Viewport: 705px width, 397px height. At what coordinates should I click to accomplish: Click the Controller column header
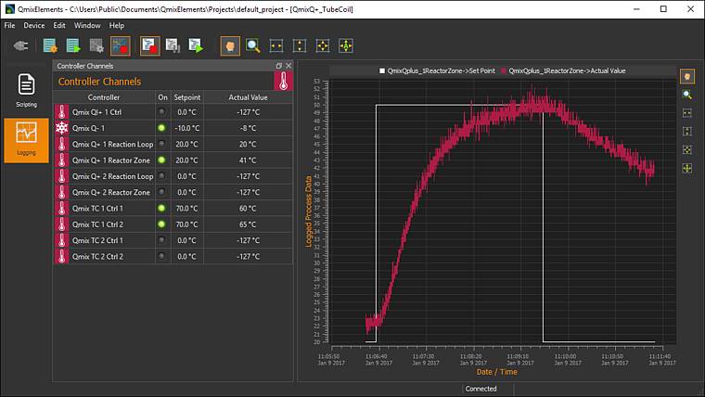click(104, 97)
